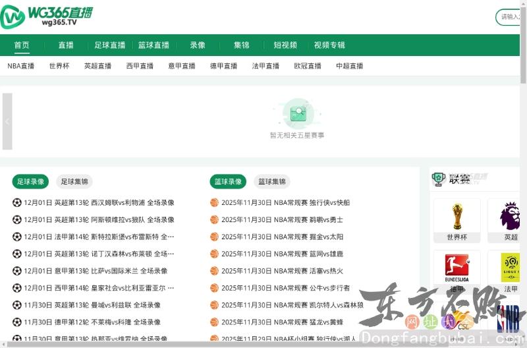Open NBA常规赛 掘金vs太阳

pyautogui.click(x=283, y=237)
